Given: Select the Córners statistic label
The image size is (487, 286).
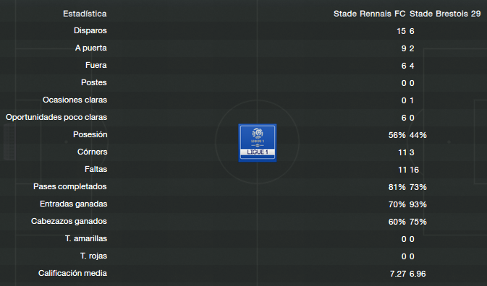Looking at the screenshot, I should point(92,152).
